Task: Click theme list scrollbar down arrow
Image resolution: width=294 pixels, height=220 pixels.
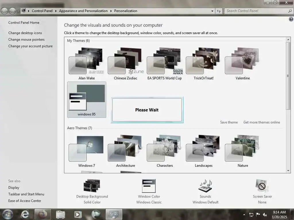Action: [288, 171]
